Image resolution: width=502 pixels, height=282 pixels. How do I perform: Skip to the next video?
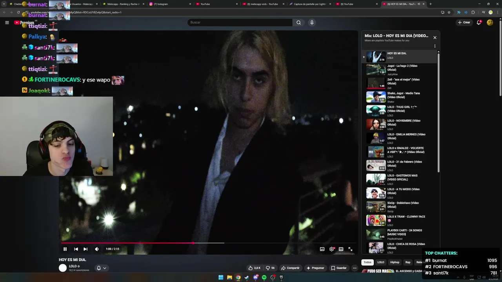pos(85,249)
